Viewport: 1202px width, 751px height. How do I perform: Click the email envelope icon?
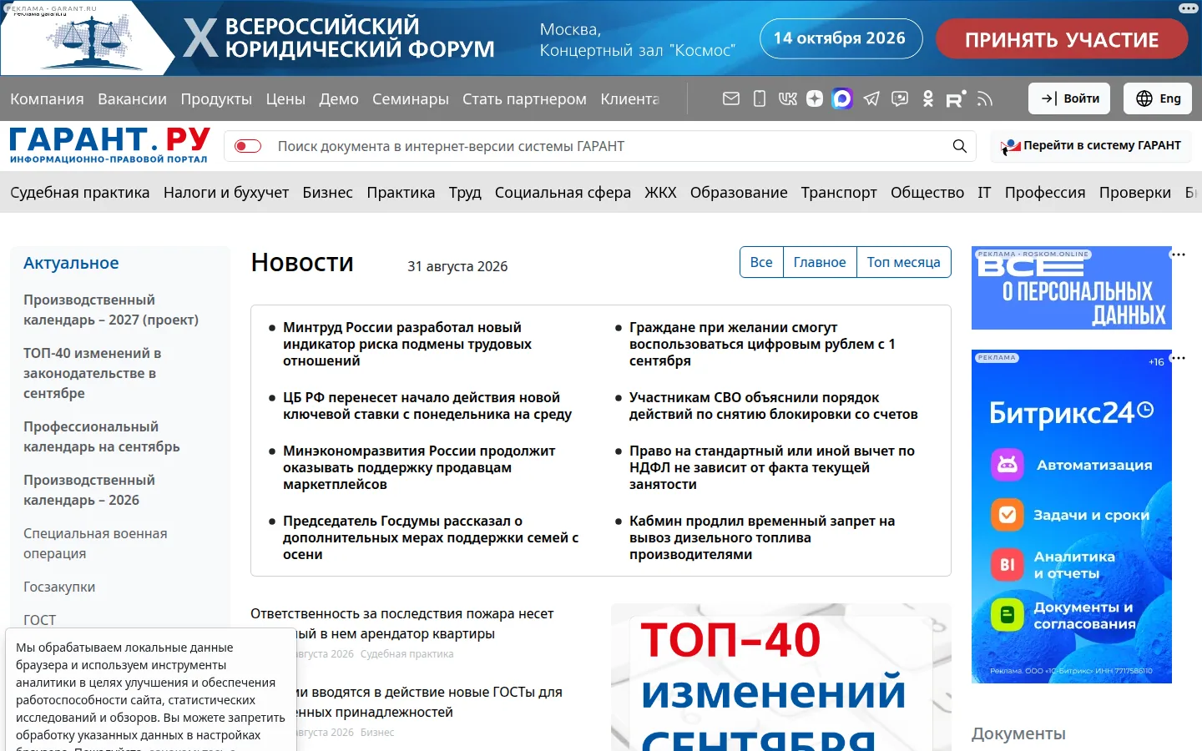tap(731, 98)
